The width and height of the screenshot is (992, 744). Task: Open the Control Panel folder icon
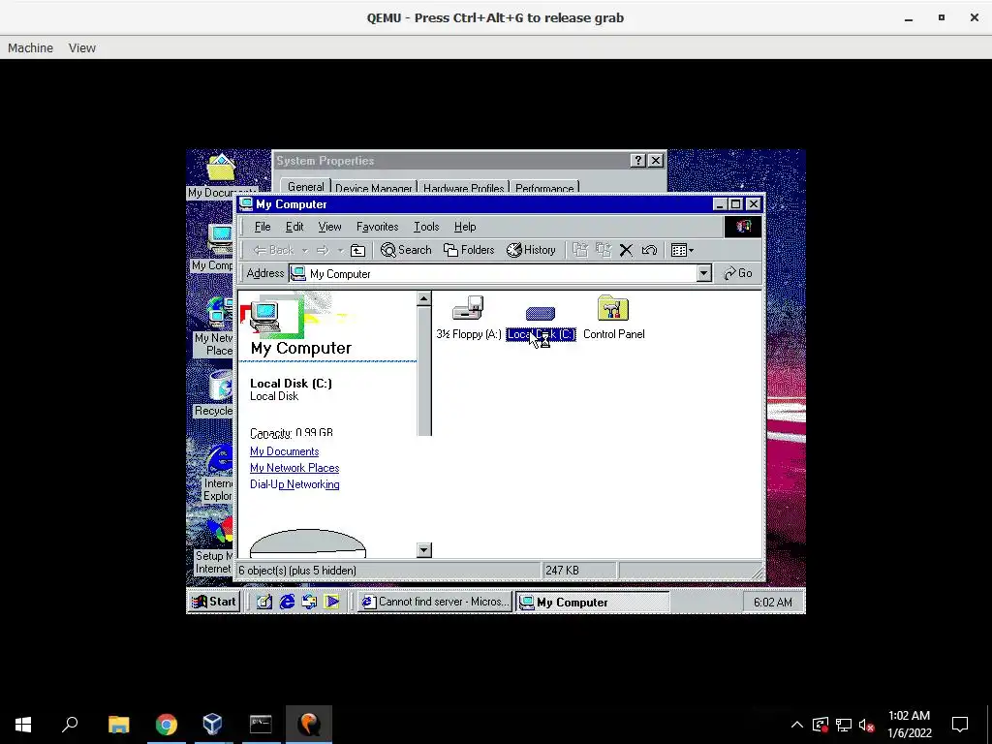pyautogui.click(x=612, y=308)
